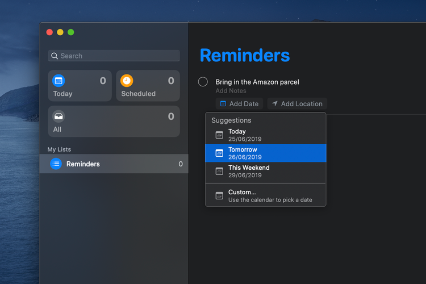Click the blue Reminders list icon
Screen dimensions: 426x284
click(x=56, y=164)
